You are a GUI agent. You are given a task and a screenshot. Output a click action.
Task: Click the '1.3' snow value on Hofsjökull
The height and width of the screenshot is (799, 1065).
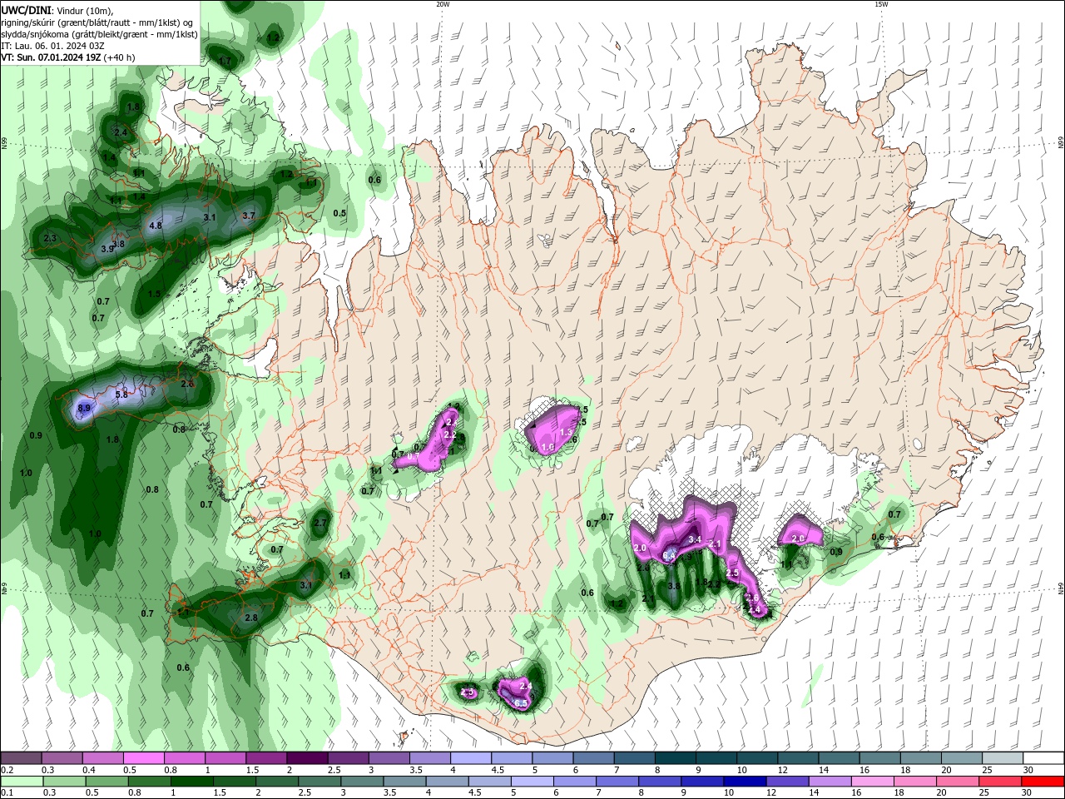[567, 432]
